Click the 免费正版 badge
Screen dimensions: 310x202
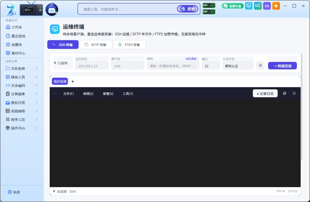232,6
